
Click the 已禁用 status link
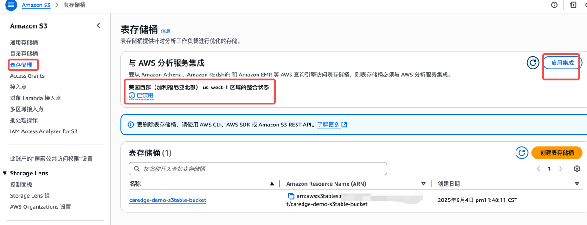(x=145, y=95)
